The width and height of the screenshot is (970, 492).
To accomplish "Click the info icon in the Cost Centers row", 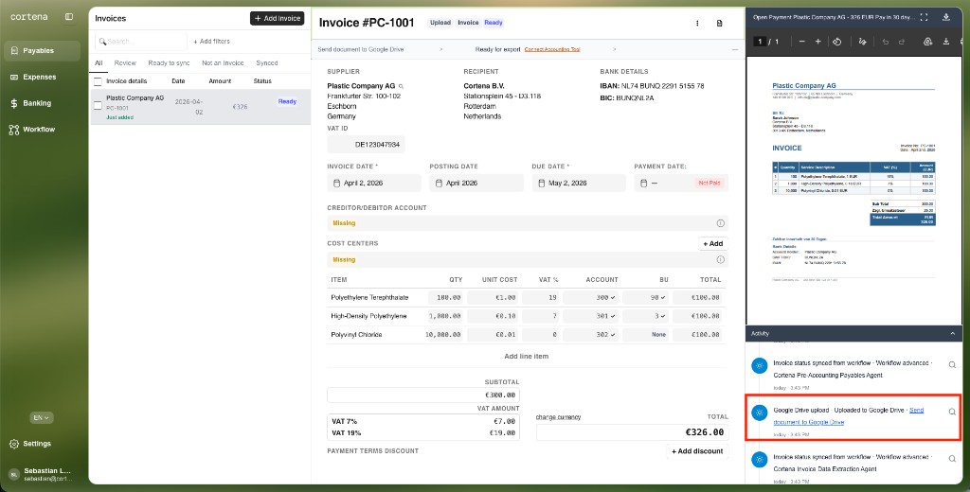I will (720, 259).
